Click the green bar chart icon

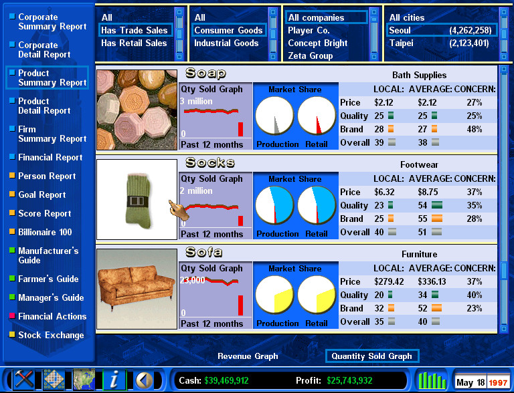pyautogui.click(x=432, y=380)
